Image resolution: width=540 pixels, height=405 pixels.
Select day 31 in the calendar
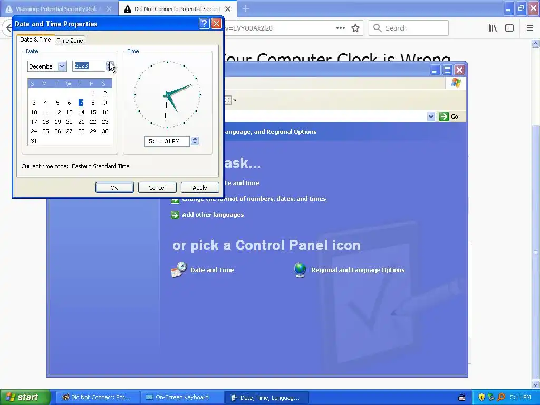[34, 141]
